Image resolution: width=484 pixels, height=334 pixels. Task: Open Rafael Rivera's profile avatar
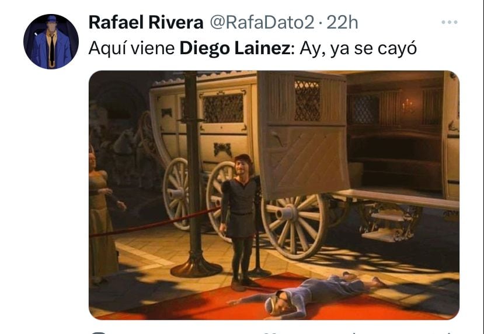pyautogui.click(x=51, y=41)
